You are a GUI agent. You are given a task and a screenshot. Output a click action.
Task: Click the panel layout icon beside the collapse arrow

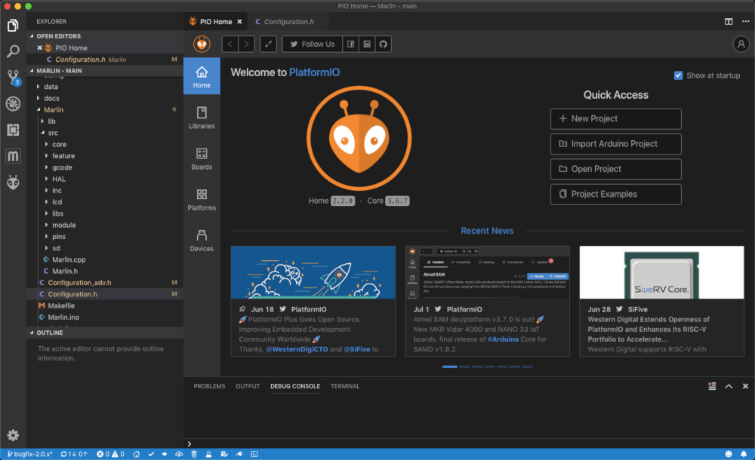click(x=712, y=386)
